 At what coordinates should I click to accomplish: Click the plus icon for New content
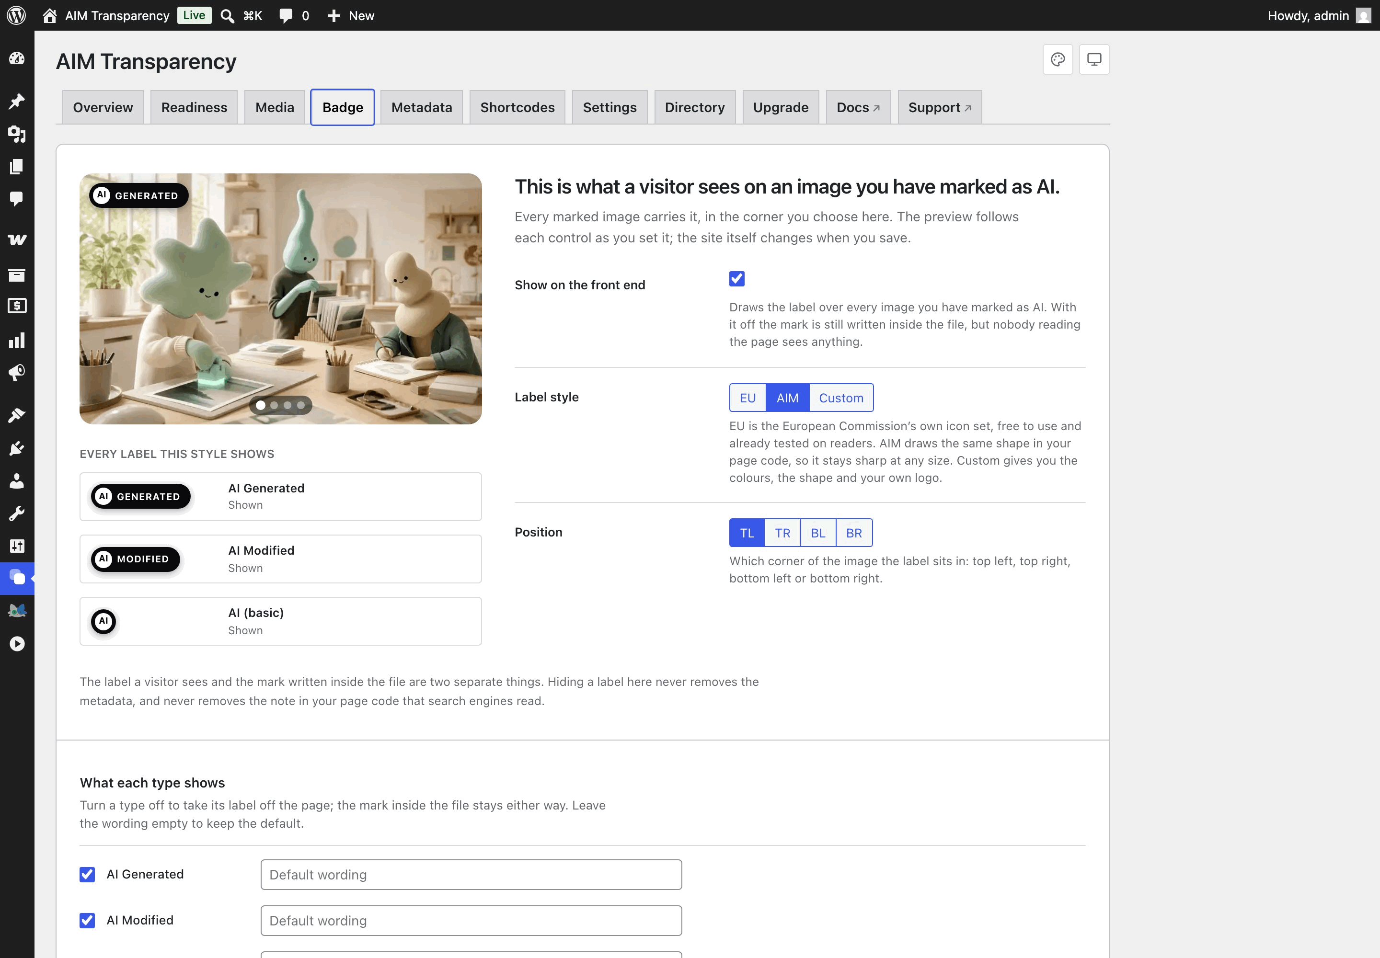[334, 16]
